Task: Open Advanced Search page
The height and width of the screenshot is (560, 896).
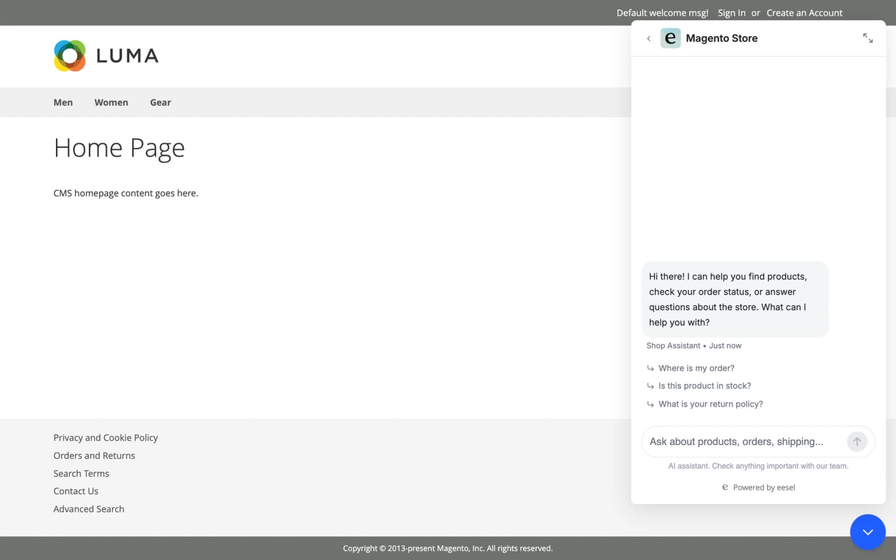Action: click(89, 509)
